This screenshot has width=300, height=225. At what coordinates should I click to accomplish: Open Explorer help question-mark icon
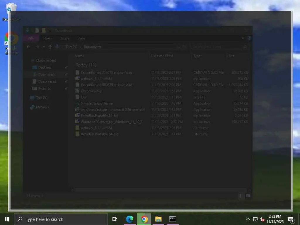[249, 38]
